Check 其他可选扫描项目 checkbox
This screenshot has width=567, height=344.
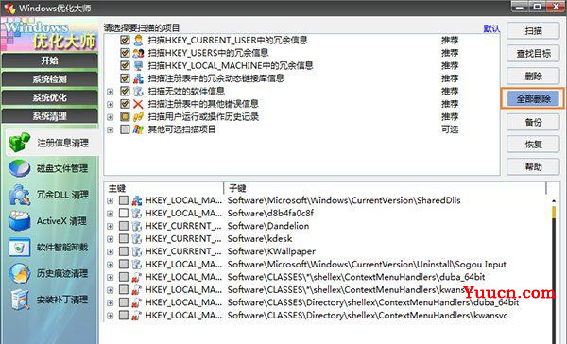(125, 129)
